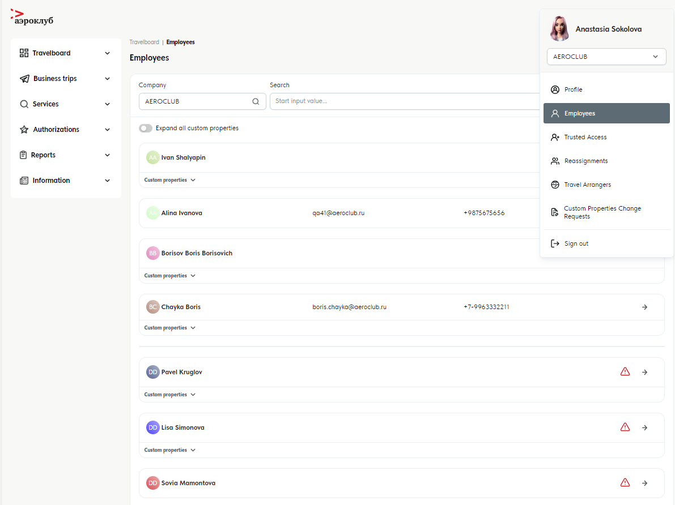Click the Sign out icon
The image size is (675, 505).
pos(554,243)
